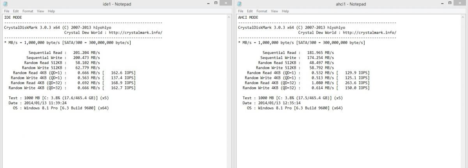Click the MB/s definition line in ahci1

(x=301, y=42)
